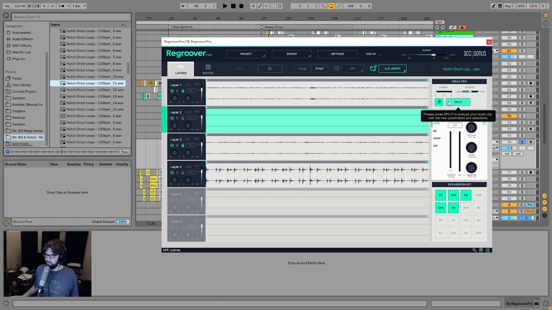Switch to the EDITOR tab

208,69
